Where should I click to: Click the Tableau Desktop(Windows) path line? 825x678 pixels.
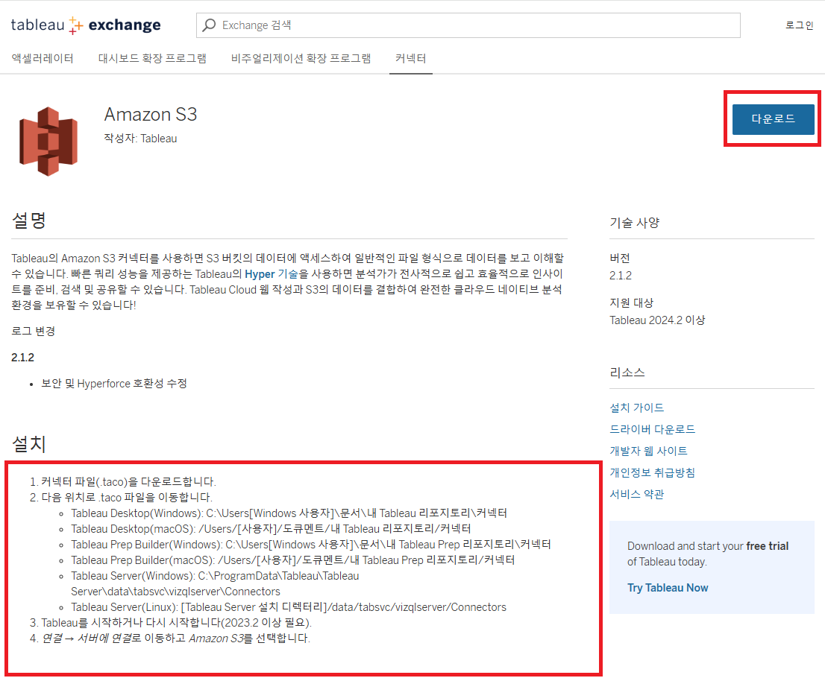point(289,513)
